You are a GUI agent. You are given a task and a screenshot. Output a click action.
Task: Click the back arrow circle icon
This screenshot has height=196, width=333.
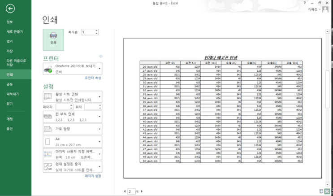(10, 9)
